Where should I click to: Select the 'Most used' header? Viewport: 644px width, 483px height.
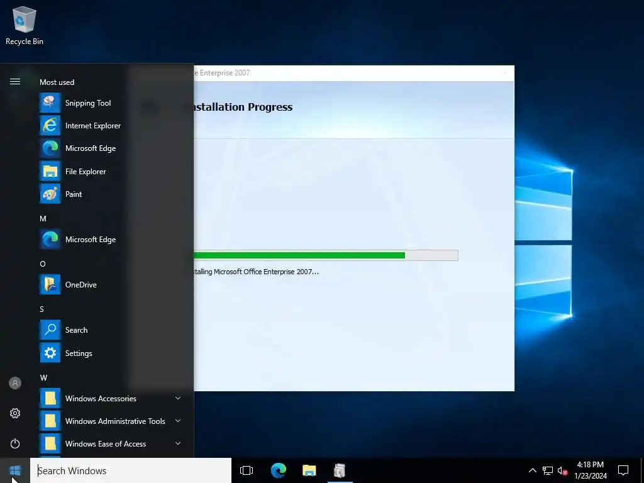click(57, 82)
